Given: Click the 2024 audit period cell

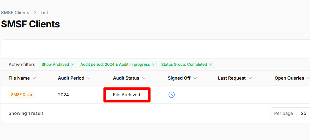Looking at the screenshot, I should coord(63,95).
